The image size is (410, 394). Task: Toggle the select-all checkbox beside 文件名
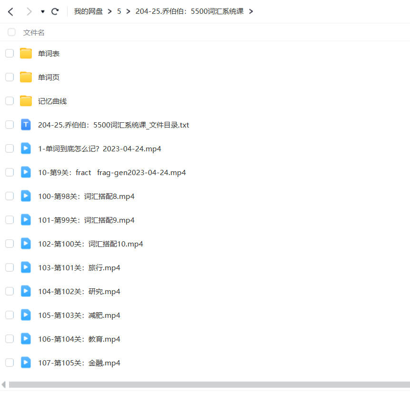click(11, 32)
